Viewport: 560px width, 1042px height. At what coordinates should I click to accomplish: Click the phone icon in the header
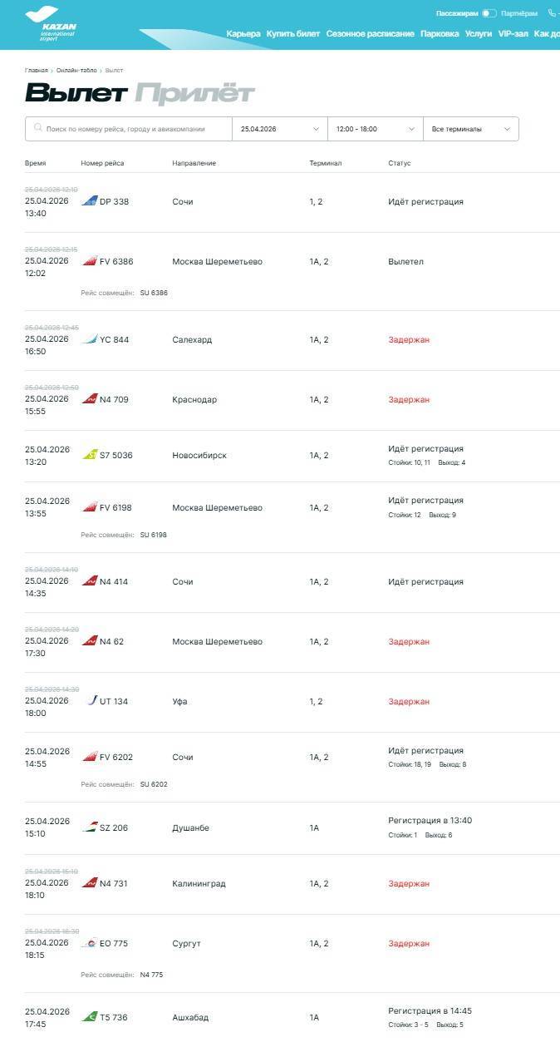tap(552, 13)
